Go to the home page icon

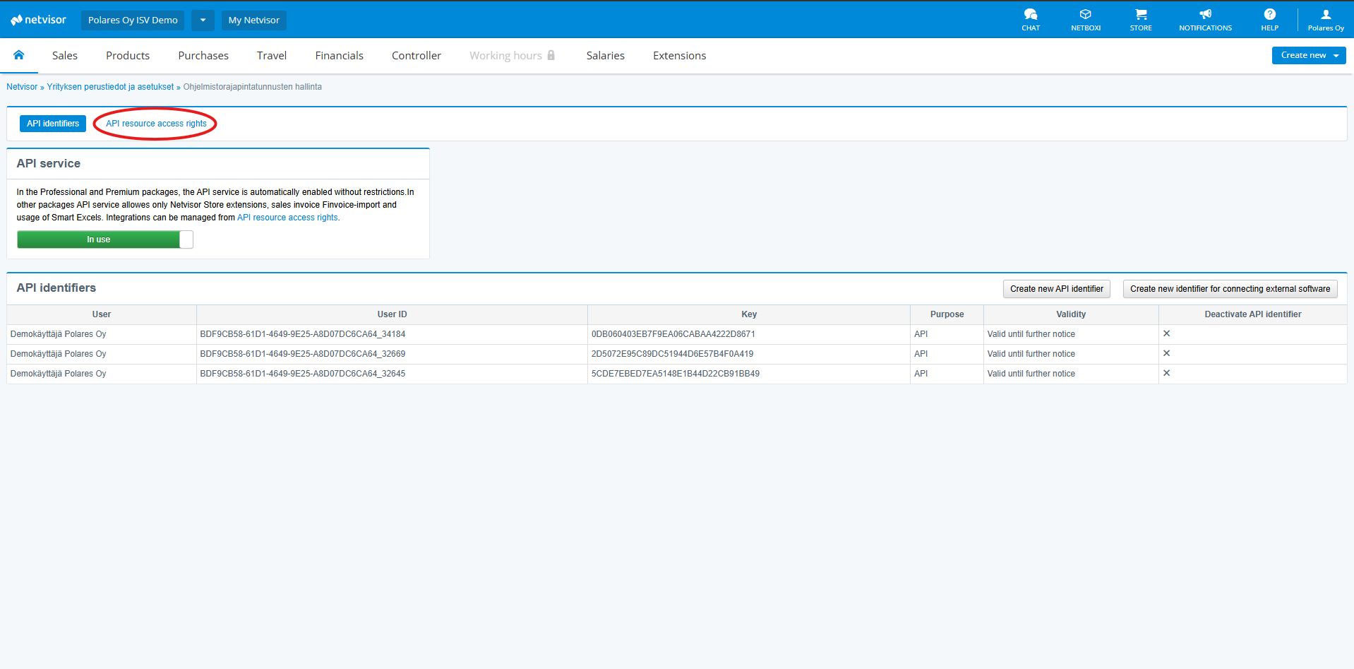click(x=19, y=55)
